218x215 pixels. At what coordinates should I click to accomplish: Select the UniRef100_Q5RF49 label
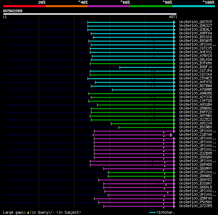tap(196, 199)
